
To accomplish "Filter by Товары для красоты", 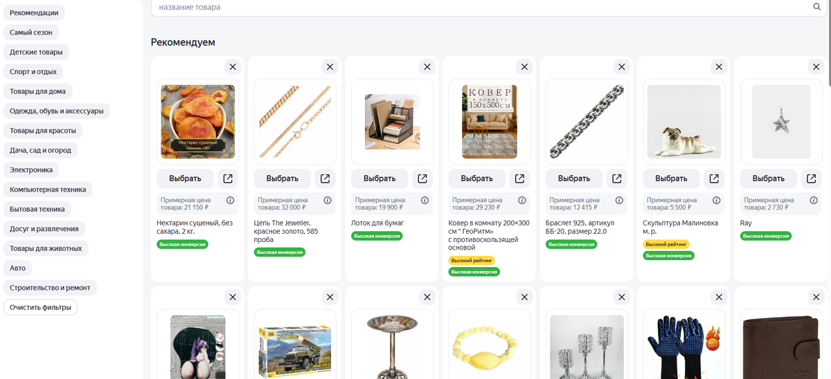I will tap(43, 131).
